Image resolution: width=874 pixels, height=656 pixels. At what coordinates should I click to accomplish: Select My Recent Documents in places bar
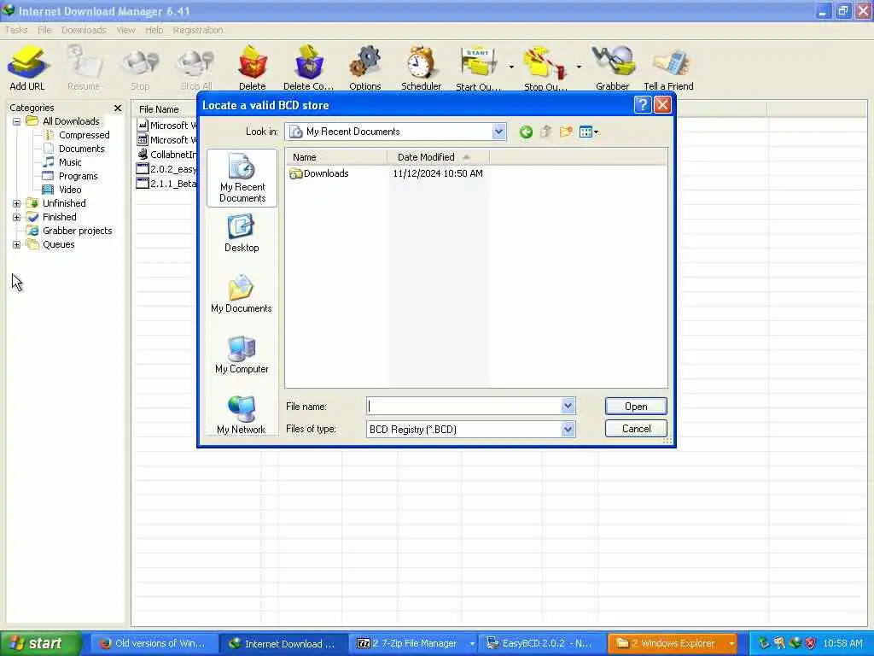click(242, 178)
